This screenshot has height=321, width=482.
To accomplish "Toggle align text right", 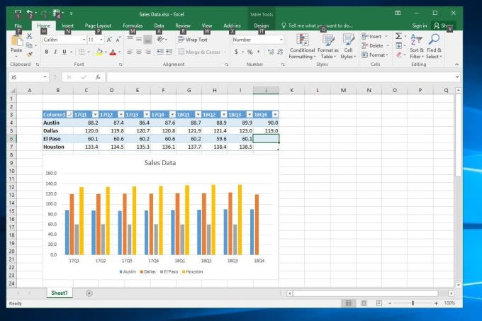I will point(148,52).
